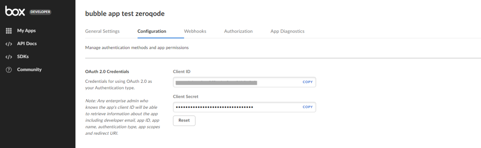
Task: Click the Community question mark icon
Action: click(9, 70)
